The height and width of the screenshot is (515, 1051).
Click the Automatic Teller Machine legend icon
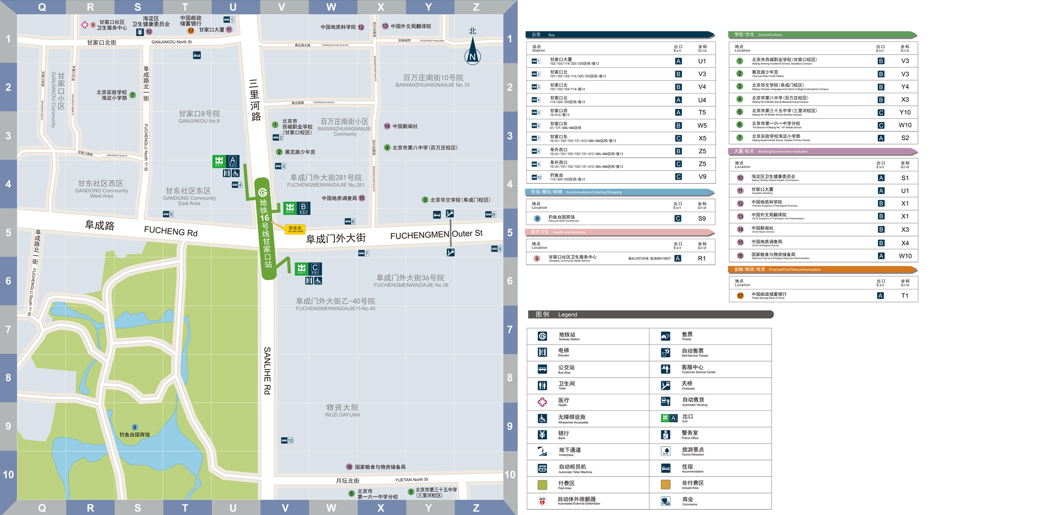pos(542,468)
